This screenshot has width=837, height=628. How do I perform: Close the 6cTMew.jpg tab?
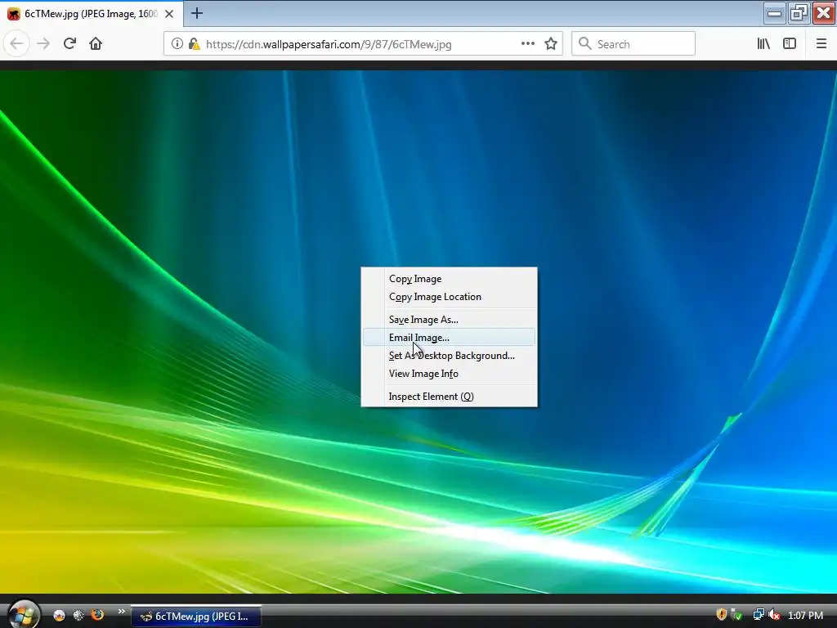169,14
